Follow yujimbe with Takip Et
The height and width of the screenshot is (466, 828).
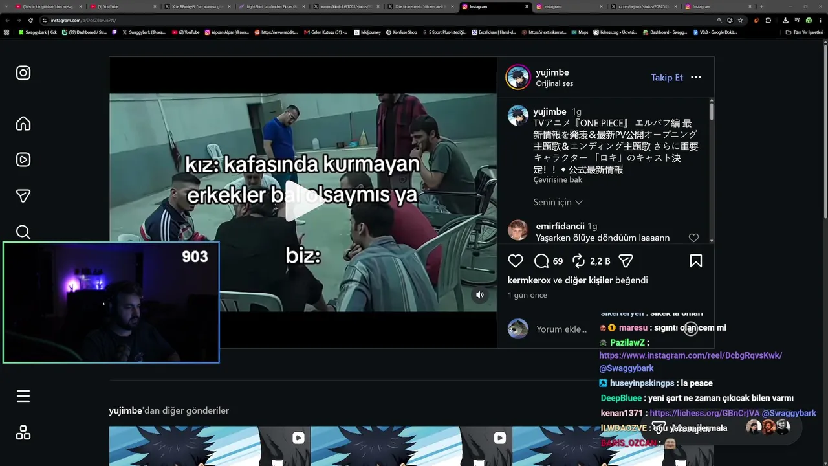pos(667,77)
